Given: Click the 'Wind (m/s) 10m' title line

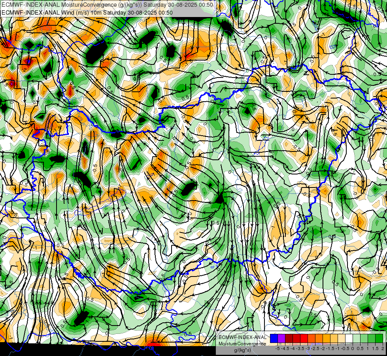Looking at the screenshot, I should click(87, 13).
